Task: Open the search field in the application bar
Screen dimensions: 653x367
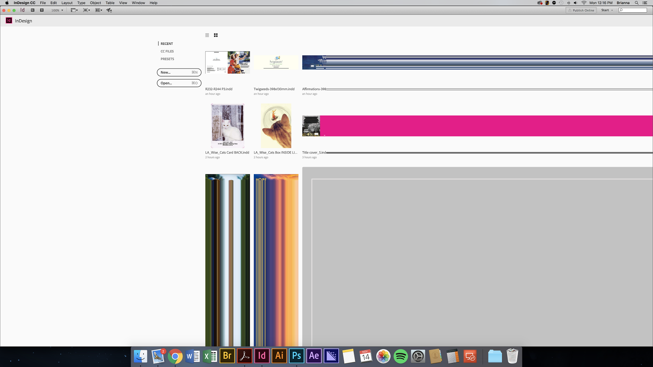Action: (x=632, y=10)
